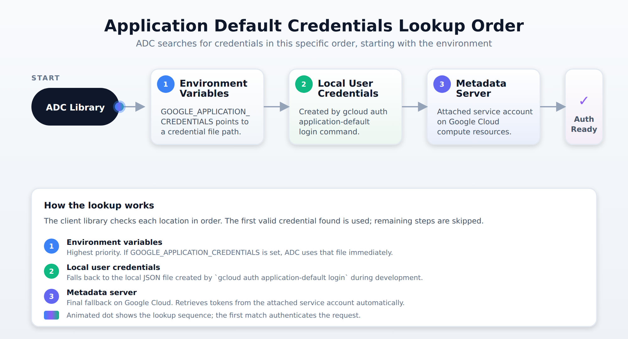Click the main title Application Default Credentials Lookup Order
628x339 pixels.
314,26
